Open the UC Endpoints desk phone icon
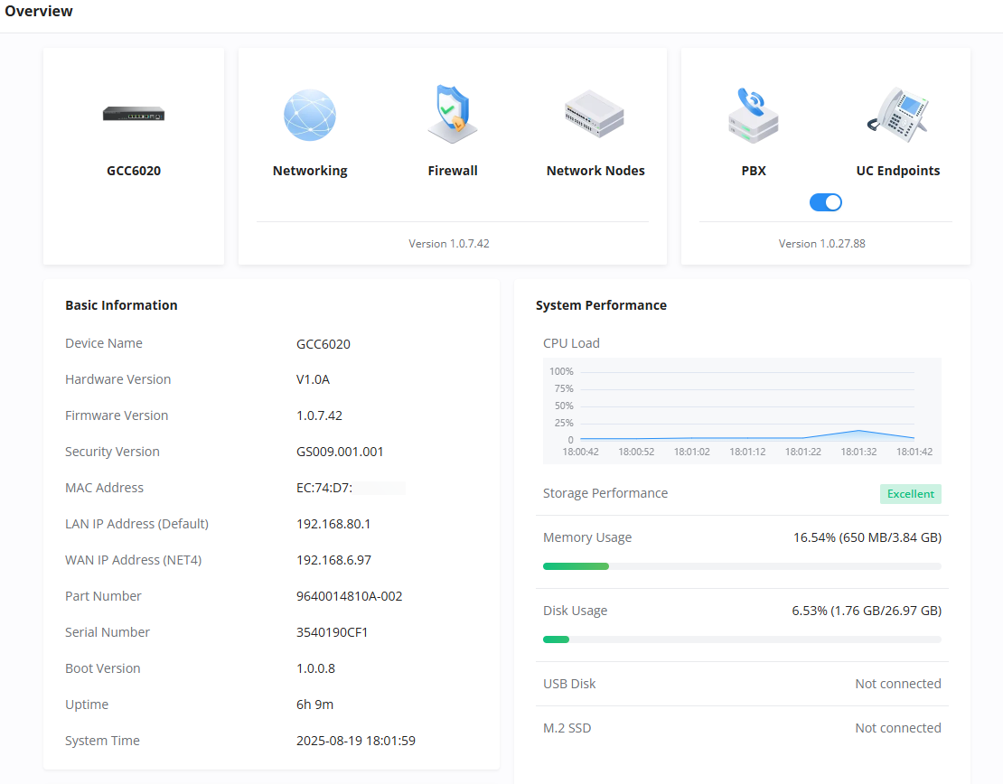 pyautogui.click(x=897, y=115)
